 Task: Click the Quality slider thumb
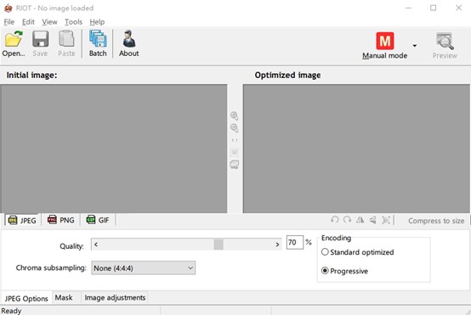pos(218,245)
